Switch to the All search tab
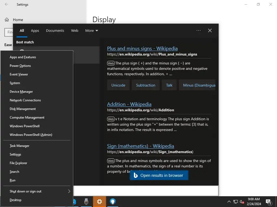The width and height of the screenshot is (277, 207). point(22,31)
